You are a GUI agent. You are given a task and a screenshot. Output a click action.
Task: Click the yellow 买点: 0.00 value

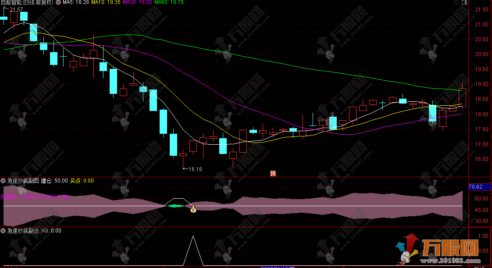coord(82,181)
